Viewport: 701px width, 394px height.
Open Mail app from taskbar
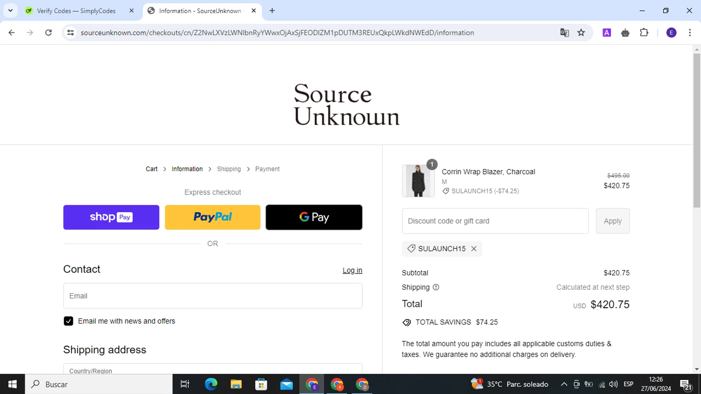[286, 384]
